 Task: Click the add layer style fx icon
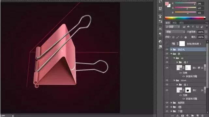point(178,116)
